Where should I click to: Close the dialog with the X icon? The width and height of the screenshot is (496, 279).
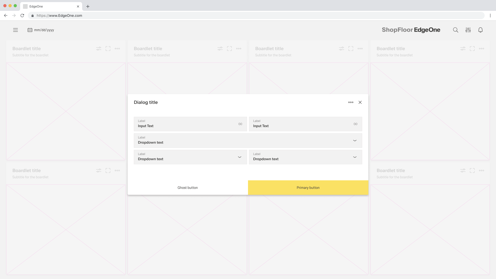coord(360,102)
